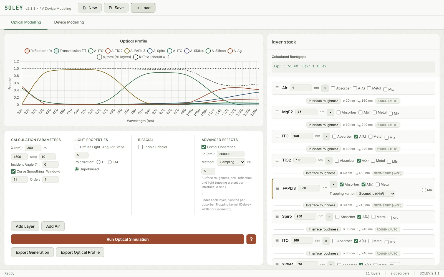Image resolution: width=444 pixels, height=277 pixels.
Task: Select TE polarization radio button
Action: click(99, 162)
